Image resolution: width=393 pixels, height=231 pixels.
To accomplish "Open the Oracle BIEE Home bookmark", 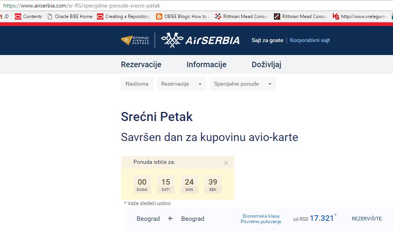I will point(70,16).
